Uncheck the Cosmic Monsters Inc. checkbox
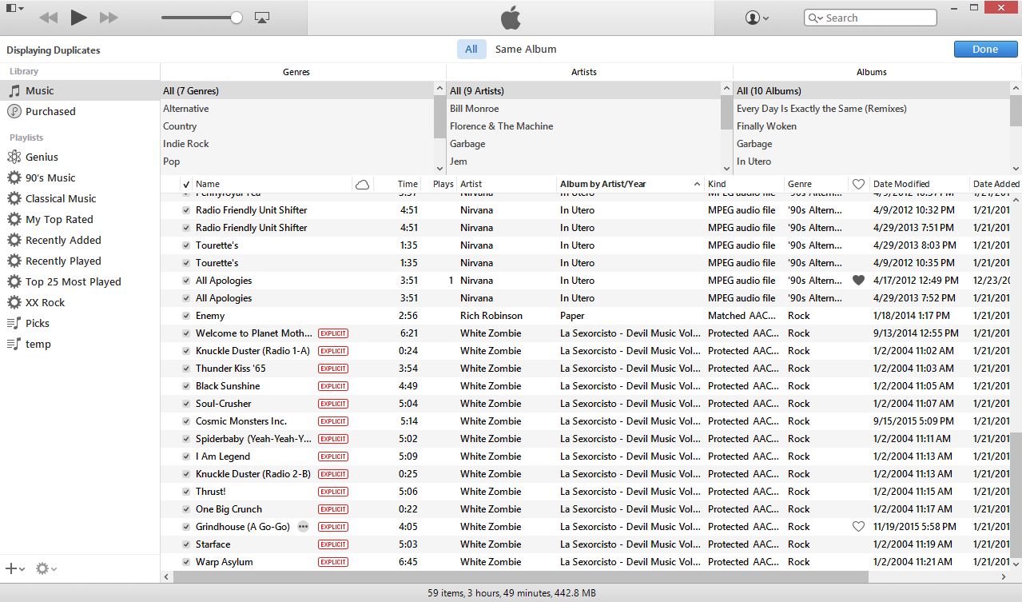 (186, 421)
